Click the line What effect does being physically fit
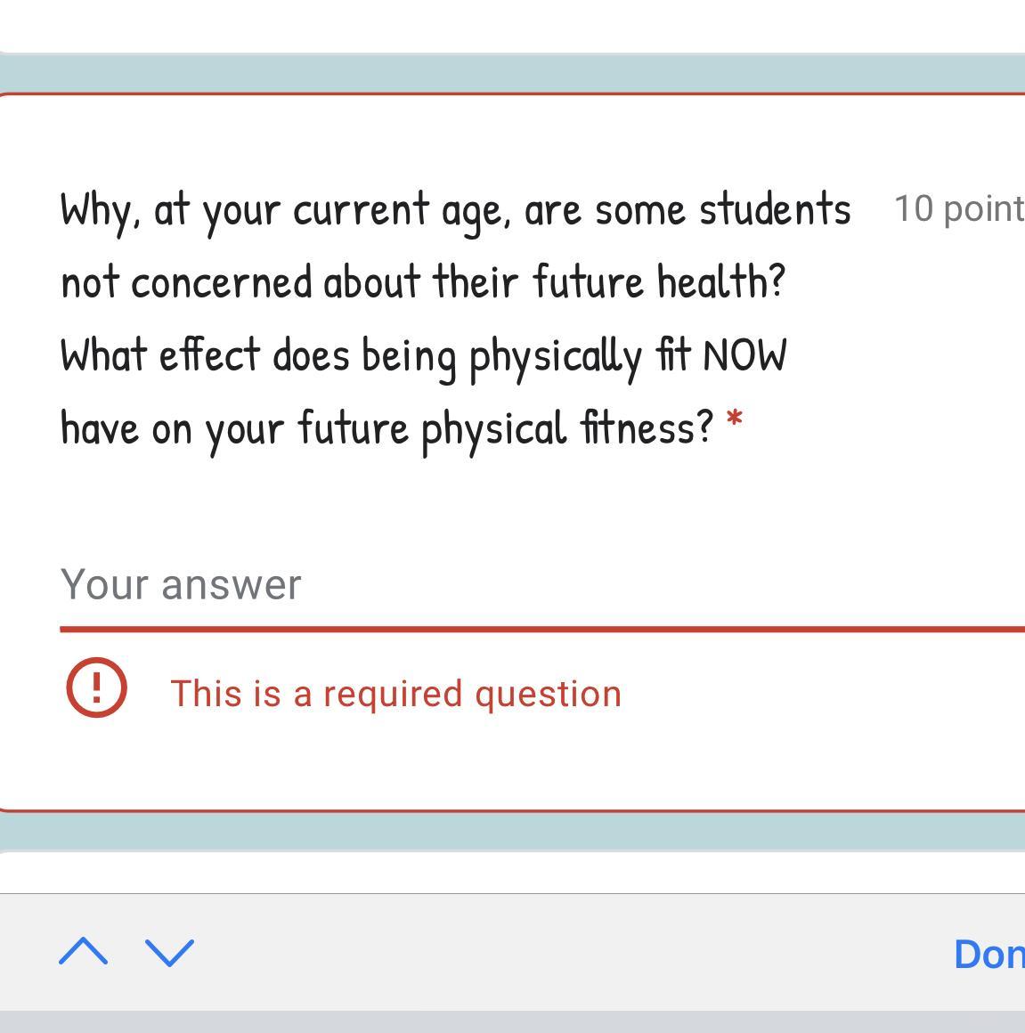Screen dimensions: 1025x1033 tap(423, 355)
